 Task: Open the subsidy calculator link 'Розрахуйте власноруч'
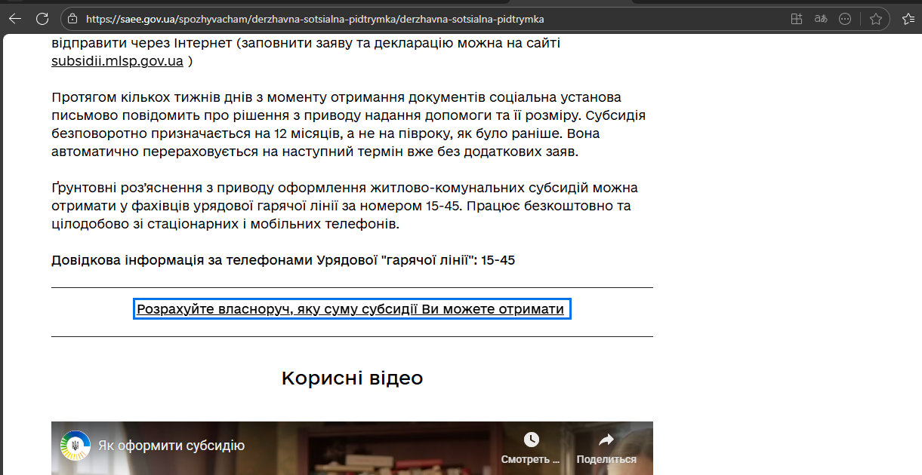coord(351,309)
